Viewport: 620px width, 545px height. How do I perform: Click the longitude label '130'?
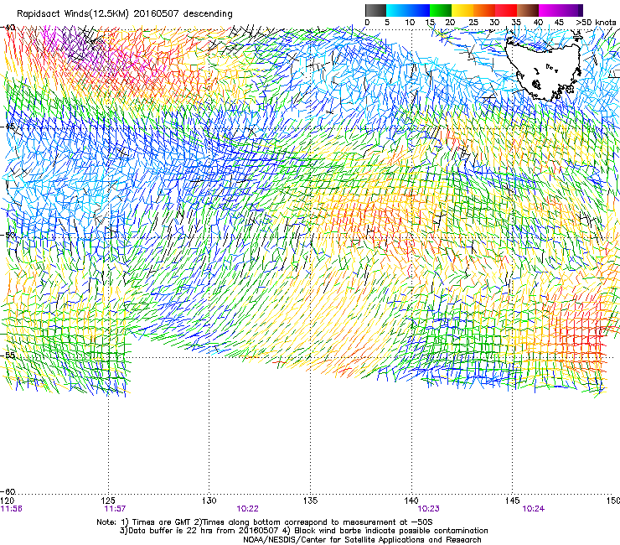209,501
